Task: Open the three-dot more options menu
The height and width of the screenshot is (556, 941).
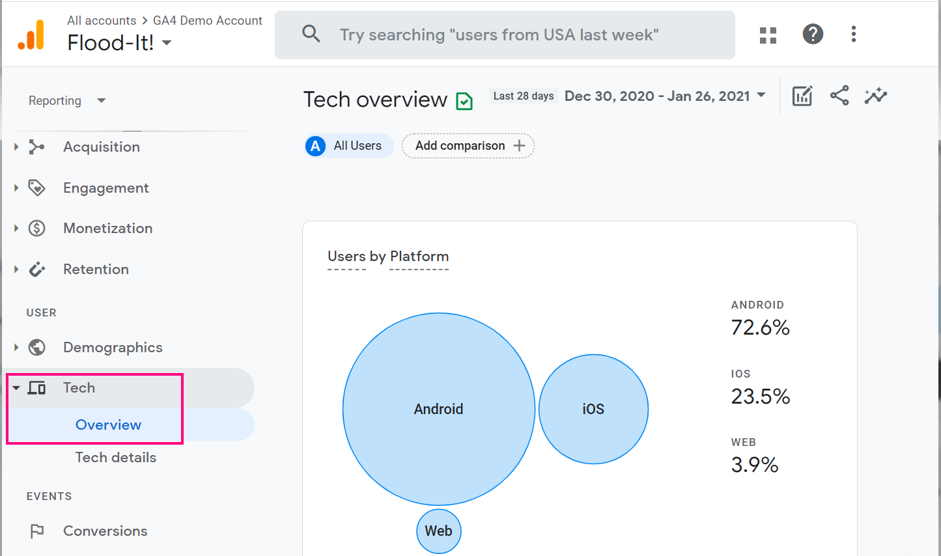Action: click(x=853, y=34)
